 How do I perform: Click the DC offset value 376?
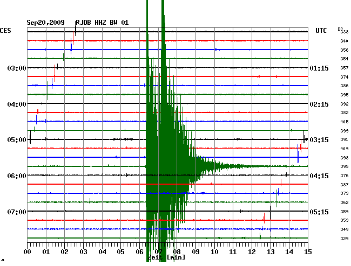(345, 176)
